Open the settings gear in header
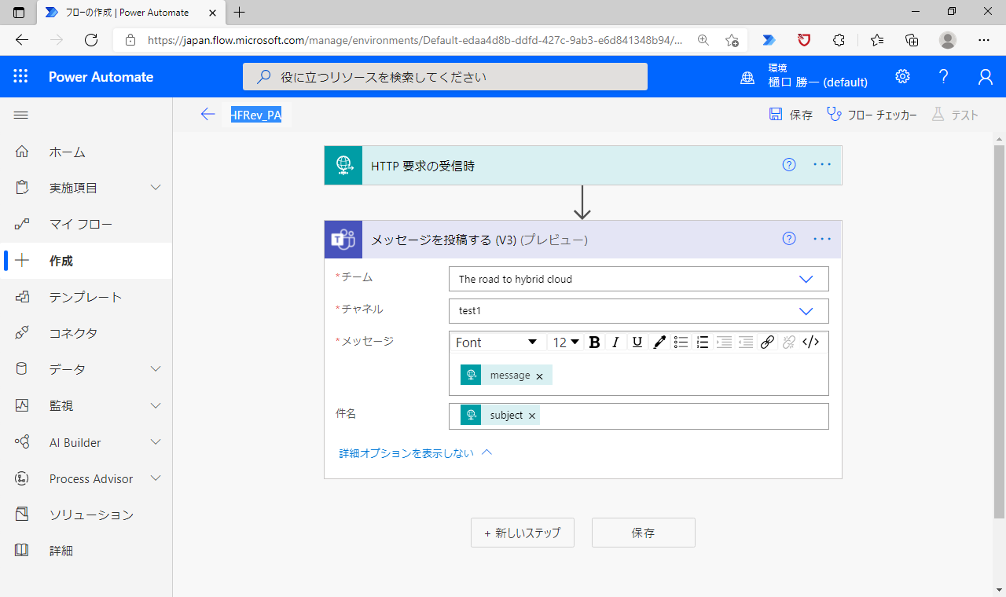1006x597 pixels. point(902,76)
